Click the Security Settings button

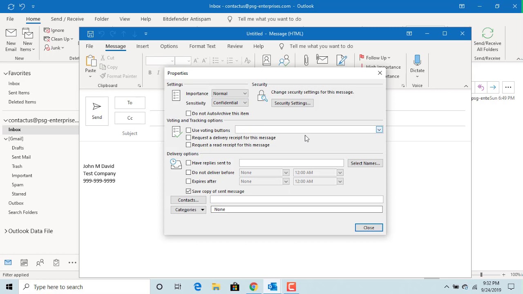(293, 103)
